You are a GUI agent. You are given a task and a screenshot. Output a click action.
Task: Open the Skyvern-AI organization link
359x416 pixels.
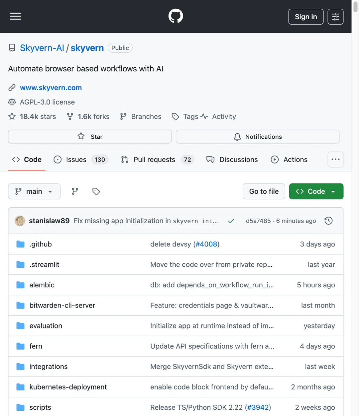pos(42,48)
